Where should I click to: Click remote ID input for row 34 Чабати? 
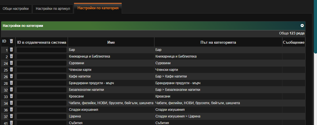point(42,103)
